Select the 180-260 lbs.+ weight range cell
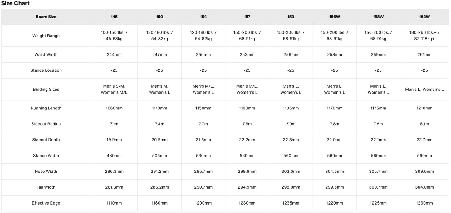This screenshot has width=451, height=213. tap(424, 36)
